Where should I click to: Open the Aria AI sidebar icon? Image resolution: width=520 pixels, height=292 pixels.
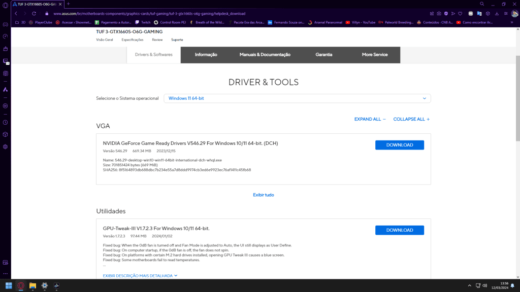pyautogui.click(x=5, y=90)
